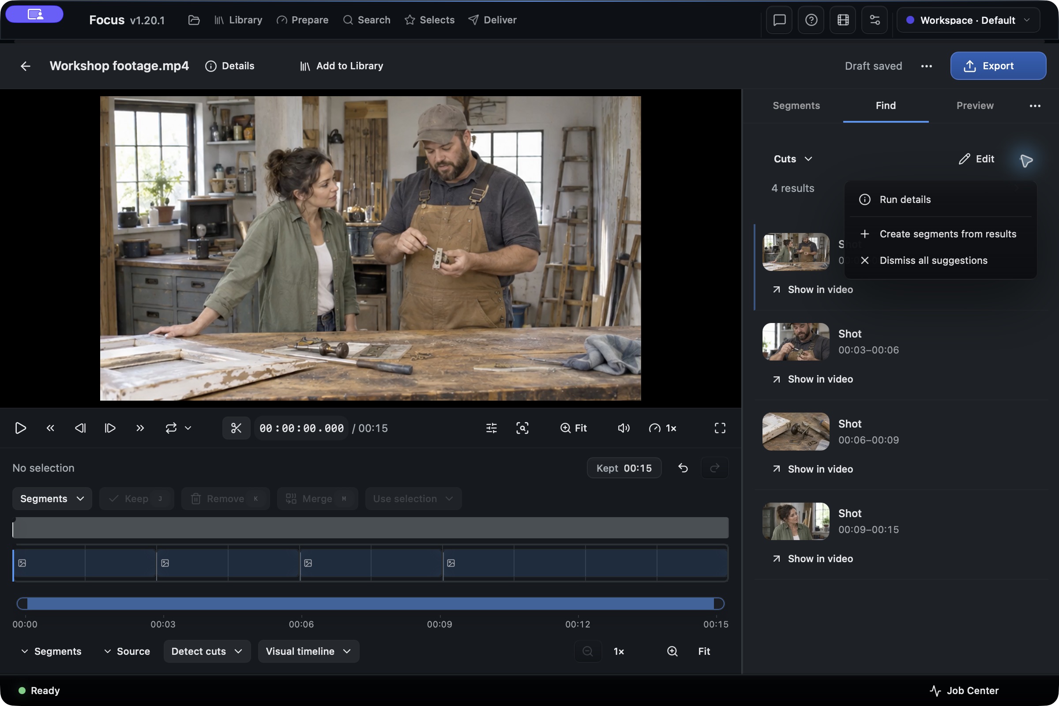Toggle loop playback
The image size is (1059, 706).
(x=171, y=428)
